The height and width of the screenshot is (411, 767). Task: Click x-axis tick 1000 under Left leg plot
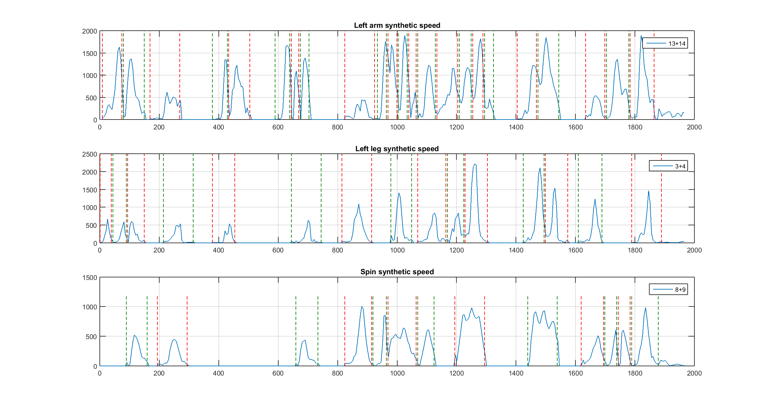point(397,250)
